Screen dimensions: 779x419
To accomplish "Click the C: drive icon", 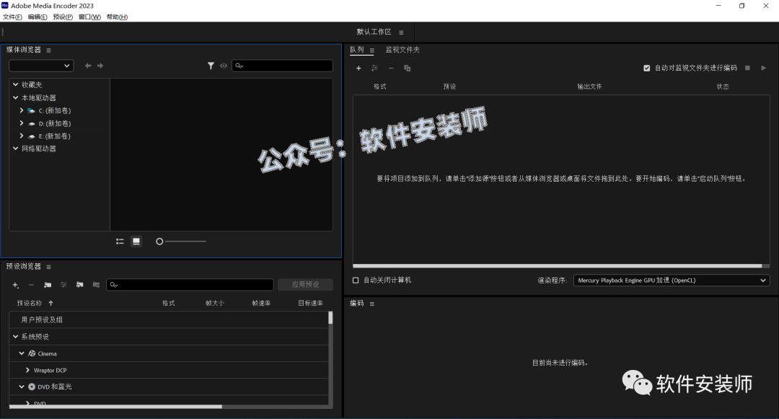I will coord(31,111).
